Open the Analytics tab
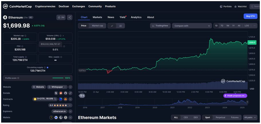The width and height of the screenshot is (261, 124). tap(136, 17)
